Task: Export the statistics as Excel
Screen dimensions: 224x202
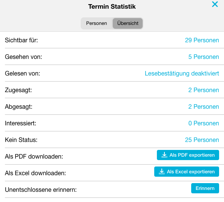Action: pyautogui.click(x=187, y=171)
